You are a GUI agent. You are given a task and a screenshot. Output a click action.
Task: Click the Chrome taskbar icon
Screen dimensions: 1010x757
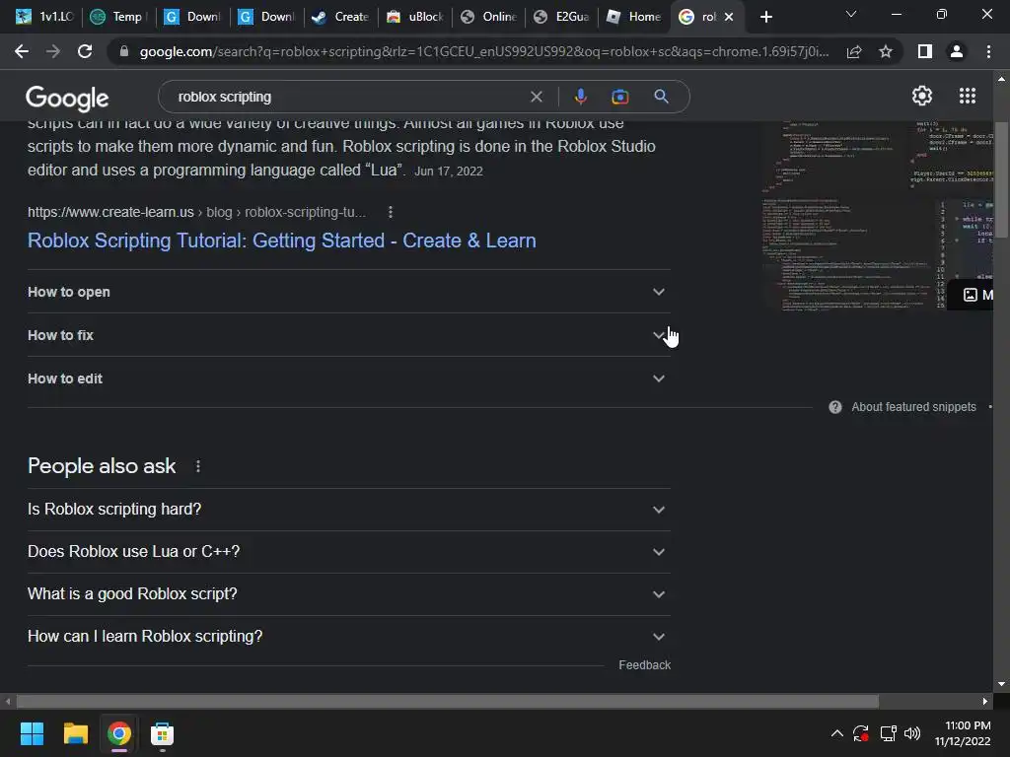[119, 733]
